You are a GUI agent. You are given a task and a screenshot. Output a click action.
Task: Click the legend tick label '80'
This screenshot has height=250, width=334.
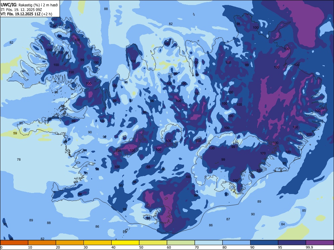point(224,247)
